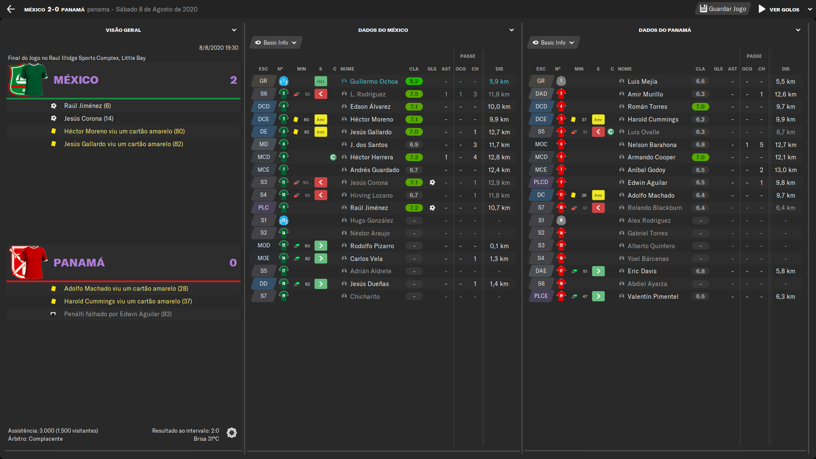Click Rodolfo Pizarro's substituted-on green arrow
Image resolution: width=816 pixels, height=459 pixels.
pyautogui.click(x=321, y=246)
